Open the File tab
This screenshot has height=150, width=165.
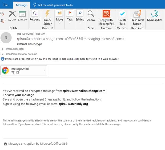pos(6,5)
